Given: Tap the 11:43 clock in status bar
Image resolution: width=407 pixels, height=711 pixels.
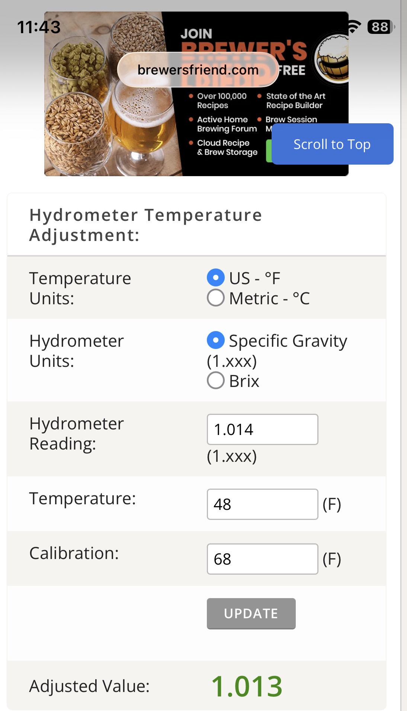Looking at the screenshot, I should (39, 27).
